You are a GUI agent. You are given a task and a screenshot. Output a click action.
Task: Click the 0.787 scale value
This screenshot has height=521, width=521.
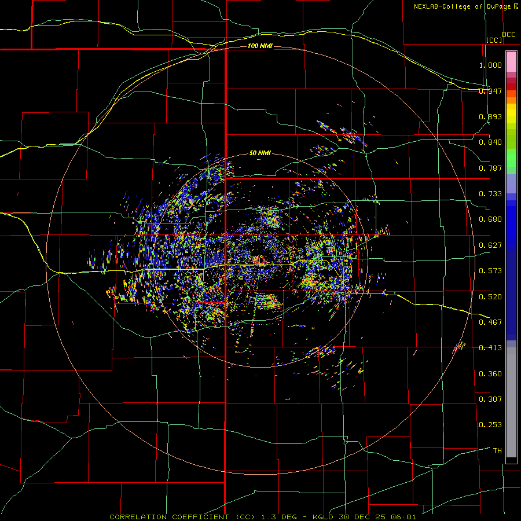click(490, 168)
